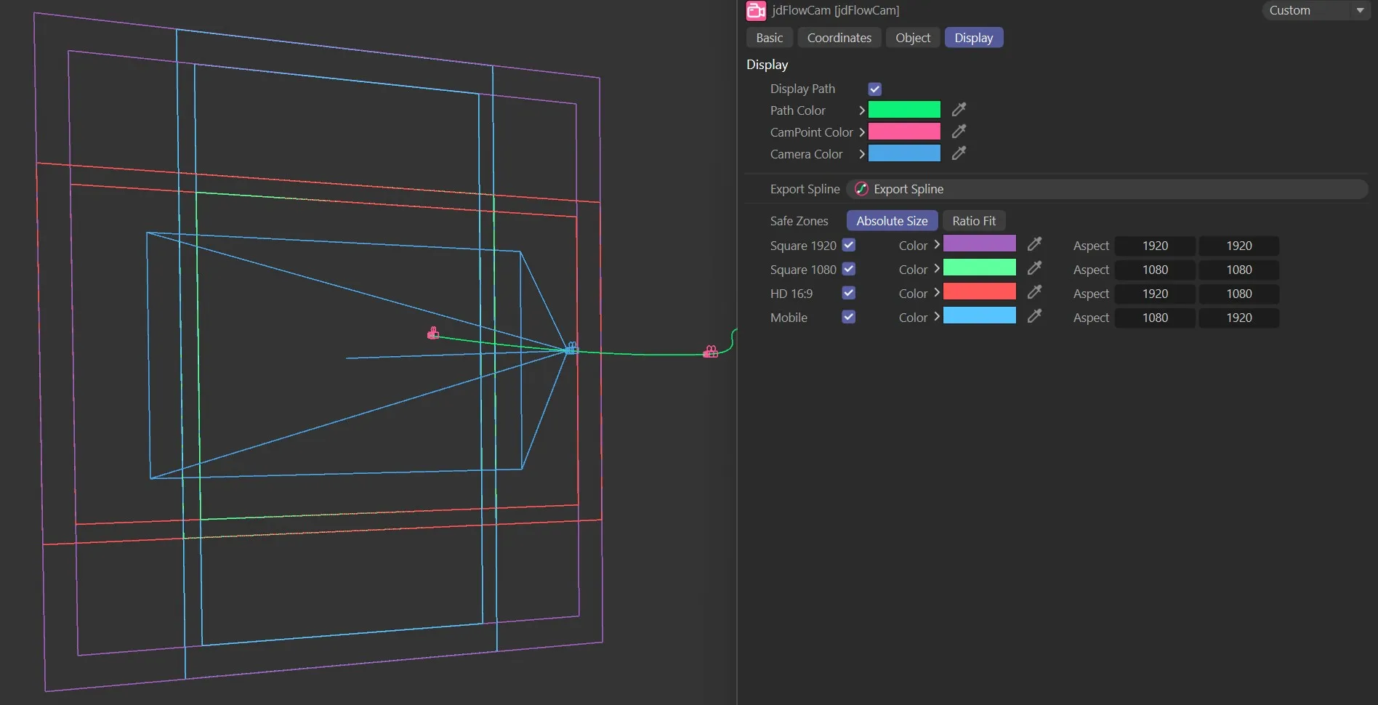The image size is (1378, 705).
Task: Switch to the Coordinates tab
Action: (839, 38)
